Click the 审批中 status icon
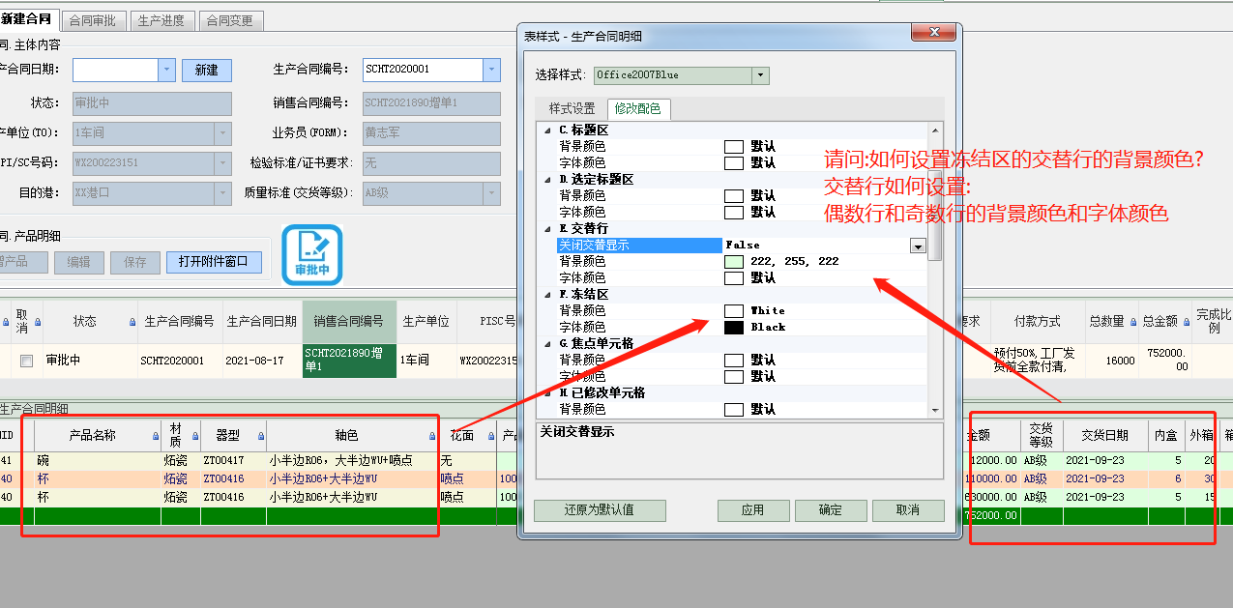1233x608 pixels. pyautogui.click(x=312, y=255)
